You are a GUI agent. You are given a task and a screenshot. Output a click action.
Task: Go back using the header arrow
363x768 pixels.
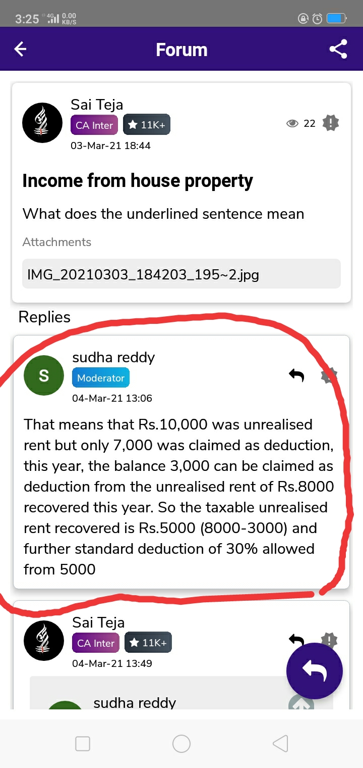20,49
